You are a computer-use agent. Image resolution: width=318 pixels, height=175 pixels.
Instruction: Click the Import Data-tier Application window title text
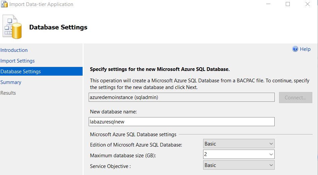(x=41, y=4)
